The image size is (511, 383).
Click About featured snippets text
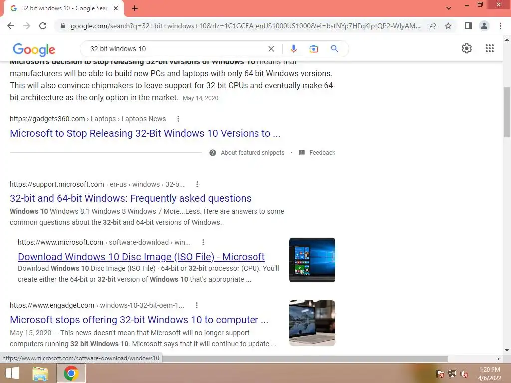[253, 153]
